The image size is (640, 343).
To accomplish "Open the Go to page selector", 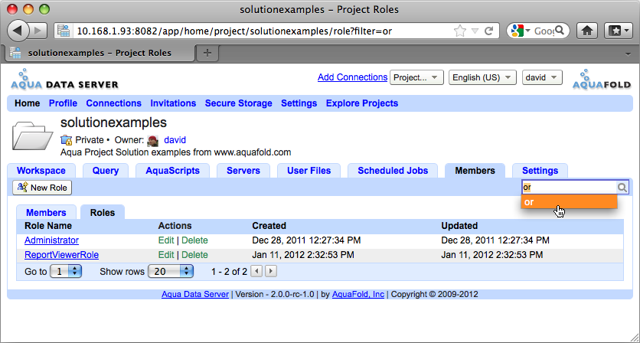I will [67, 271].
